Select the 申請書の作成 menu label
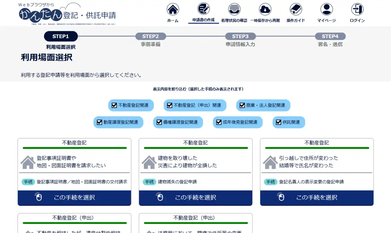This screenshot has width=391, height=233. click(204, 20)
